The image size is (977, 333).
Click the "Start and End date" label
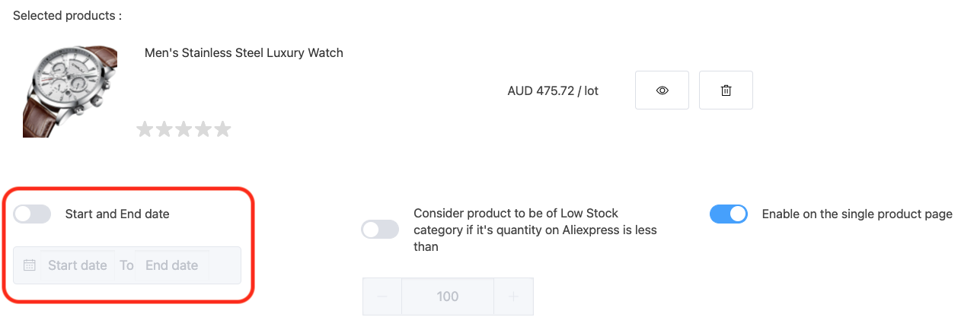(117, 214)
